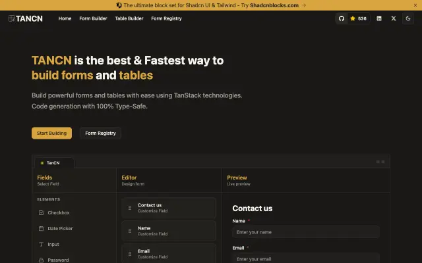Follow the Shadcnblocks.com banner link
The width and height of the screenshot is (422, 263).
click(274, 5)
